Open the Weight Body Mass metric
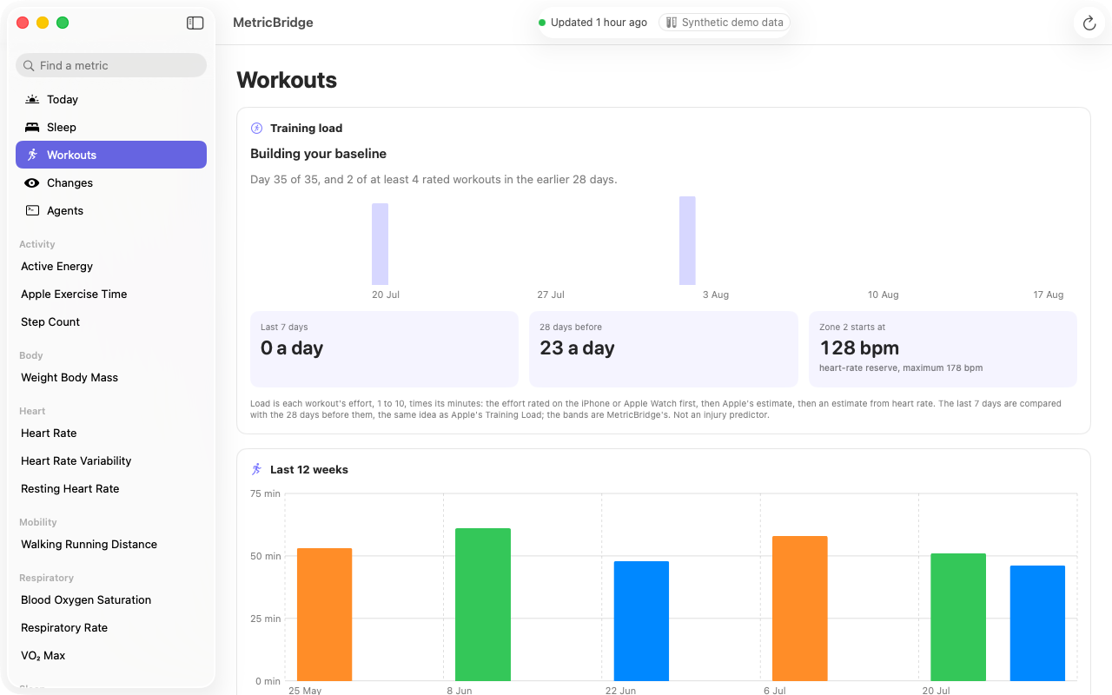1112x695 pixels. (111, 377)
